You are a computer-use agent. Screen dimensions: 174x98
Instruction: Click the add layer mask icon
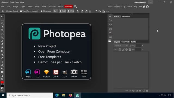click(x=137, y=91)
